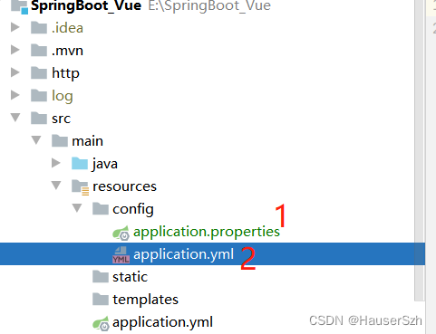The width and height of the screenshot is (436, 334).
Task: Select the log folder
Action: [x=63, y=96]
